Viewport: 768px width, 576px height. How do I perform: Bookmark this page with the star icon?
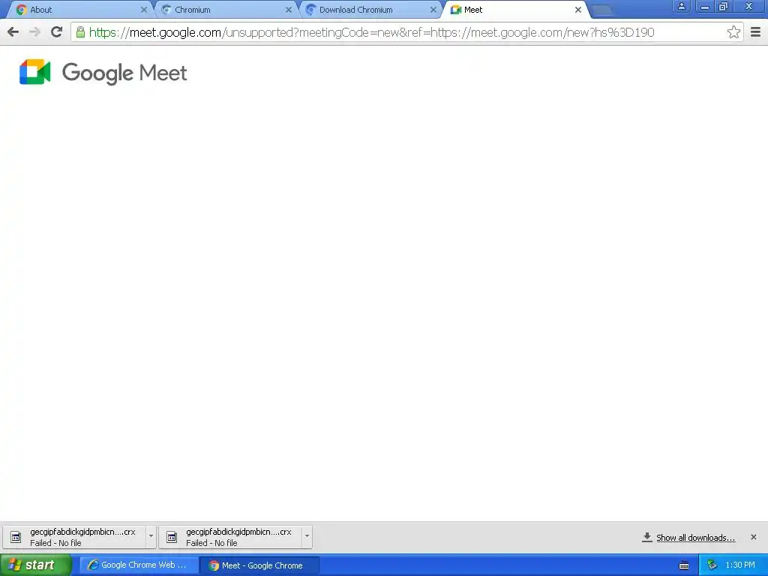pyautogui.click(x=733, y=32)
